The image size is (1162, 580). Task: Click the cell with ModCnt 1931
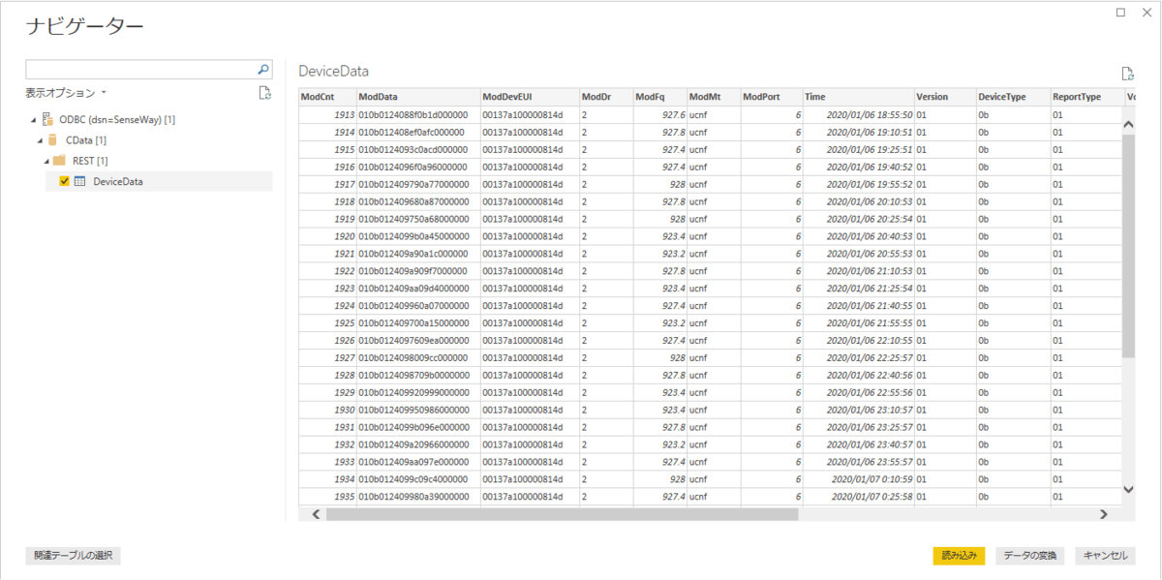click(327, 428)
